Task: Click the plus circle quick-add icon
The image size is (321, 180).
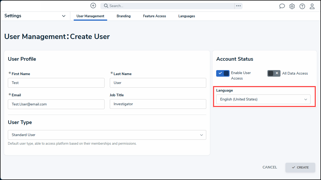Action: pyautogui.click(x=93, y=5)
